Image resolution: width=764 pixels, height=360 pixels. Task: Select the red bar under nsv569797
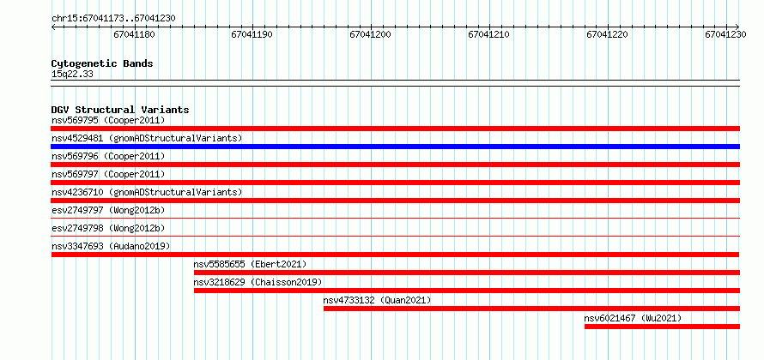click(x=395, y=183)
